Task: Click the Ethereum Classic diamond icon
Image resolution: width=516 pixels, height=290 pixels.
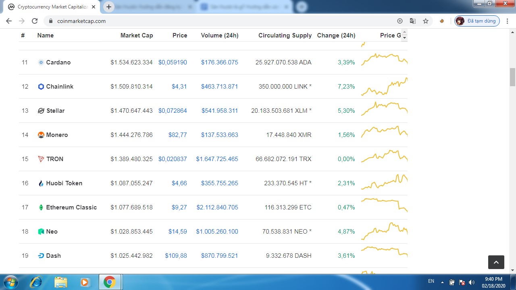Action: pyautogui.click(x=41, y=207)
